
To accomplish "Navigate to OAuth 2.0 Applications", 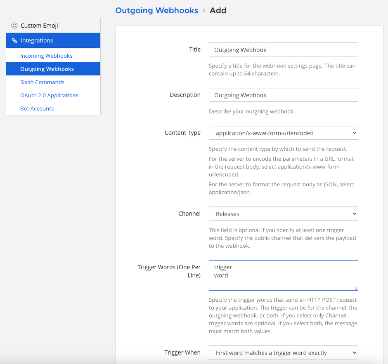I will 49,95.
